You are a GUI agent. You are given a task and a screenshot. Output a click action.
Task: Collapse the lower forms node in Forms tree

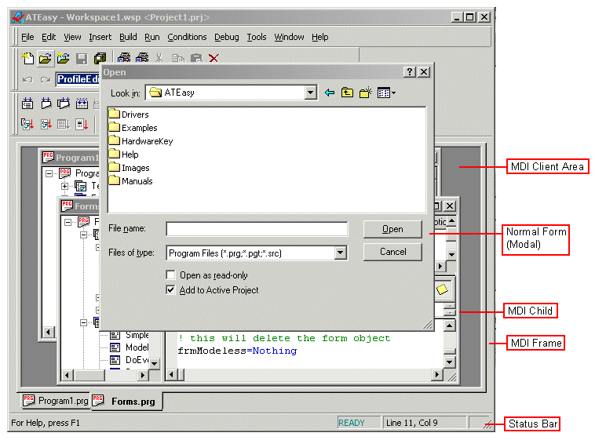83,322
